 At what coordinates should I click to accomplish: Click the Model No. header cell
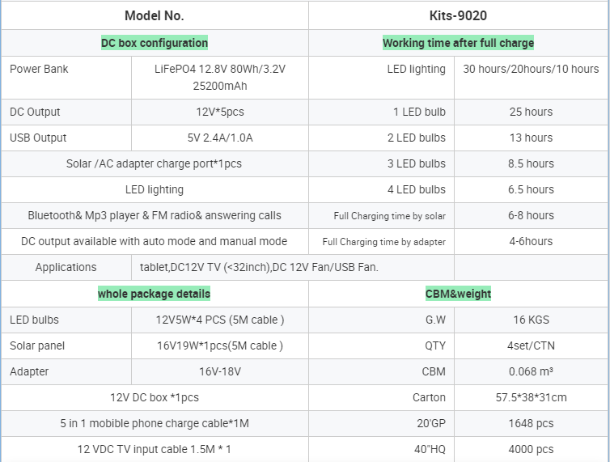pos(155,15)
